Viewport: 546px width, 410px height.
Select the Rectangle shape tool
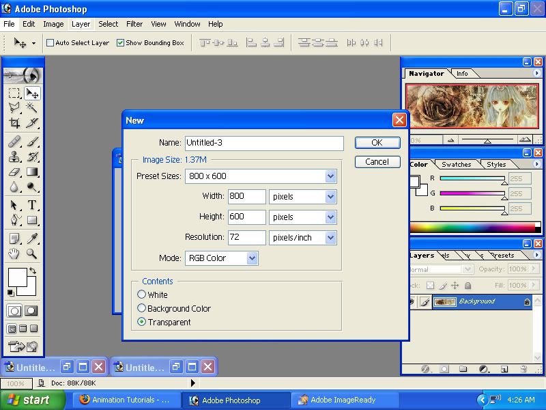pyautogui.click(x=32, y=220)
